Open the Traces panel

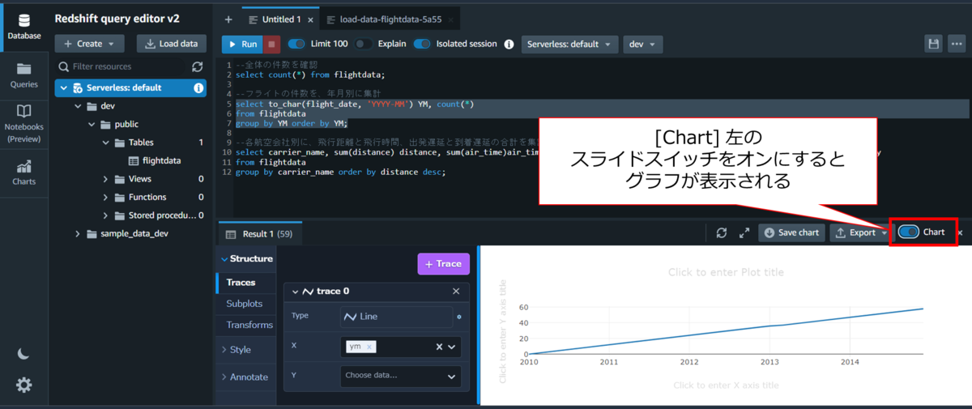tap(245, 283)
